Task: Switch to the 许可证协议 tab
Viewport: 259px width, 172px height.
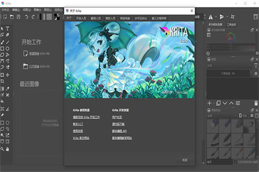Action: (141, 18)
